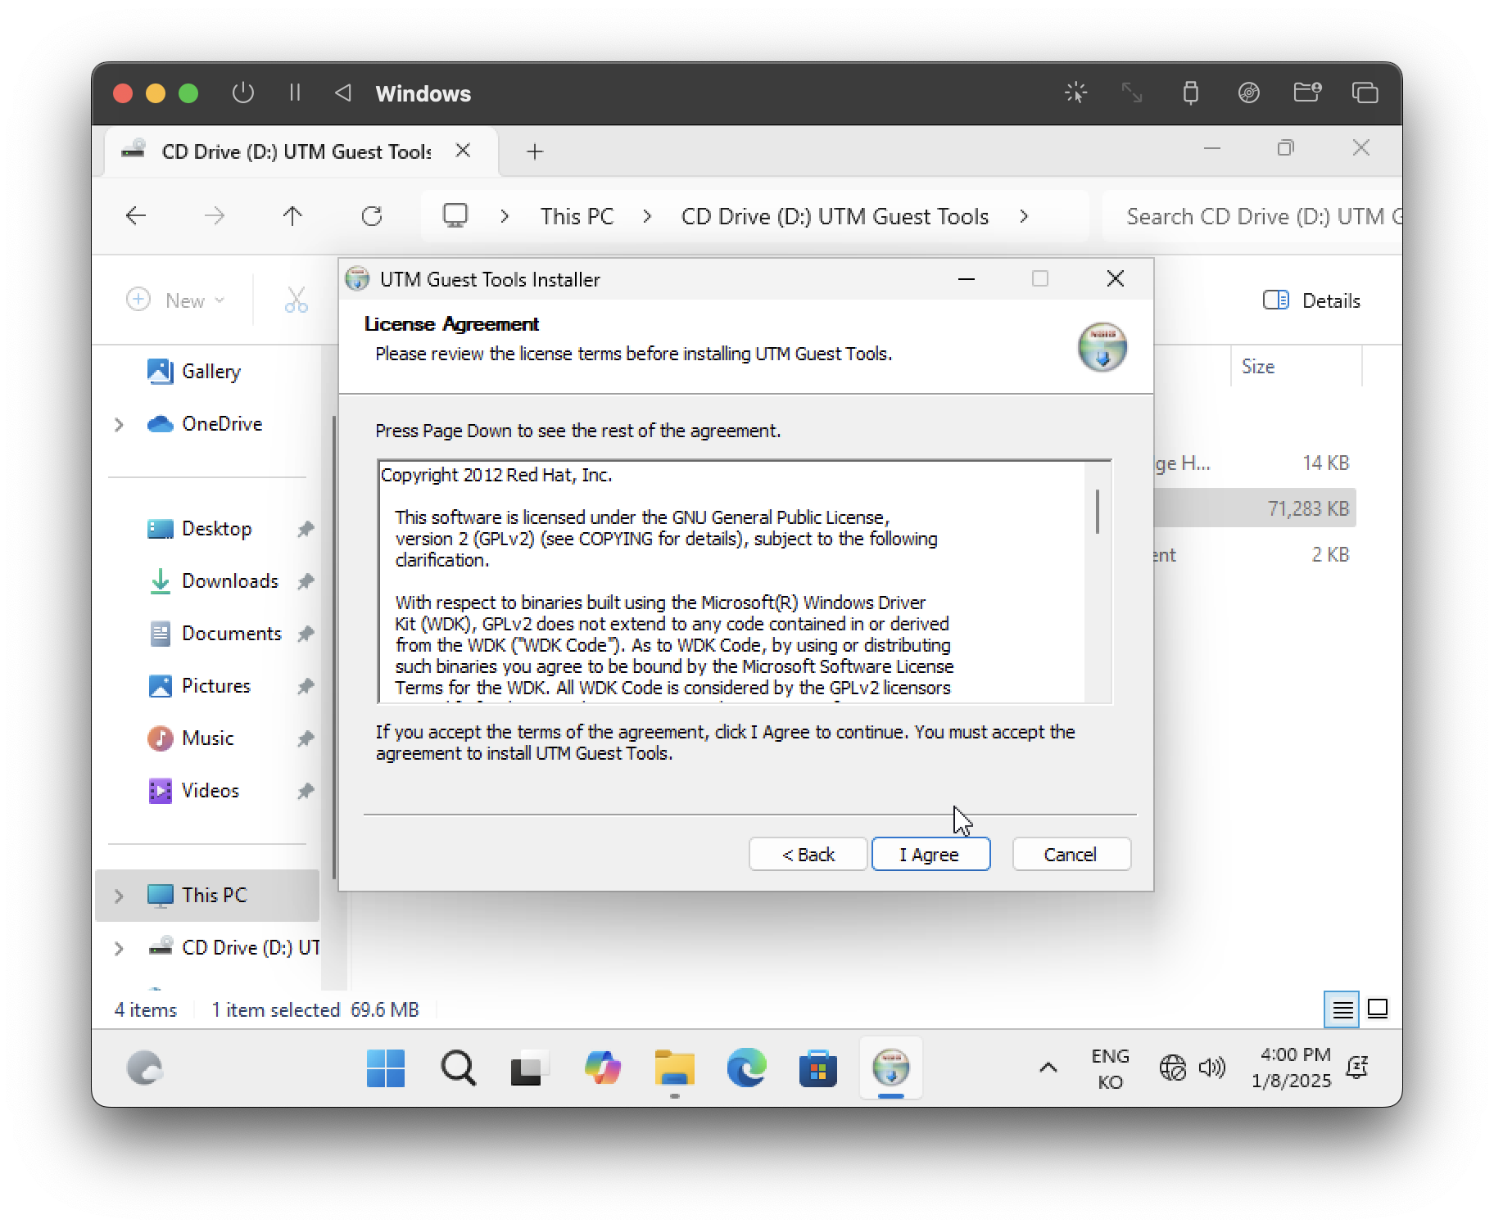
Task: Unpin Desktop using its pin icon
Action: pos(306,529)
